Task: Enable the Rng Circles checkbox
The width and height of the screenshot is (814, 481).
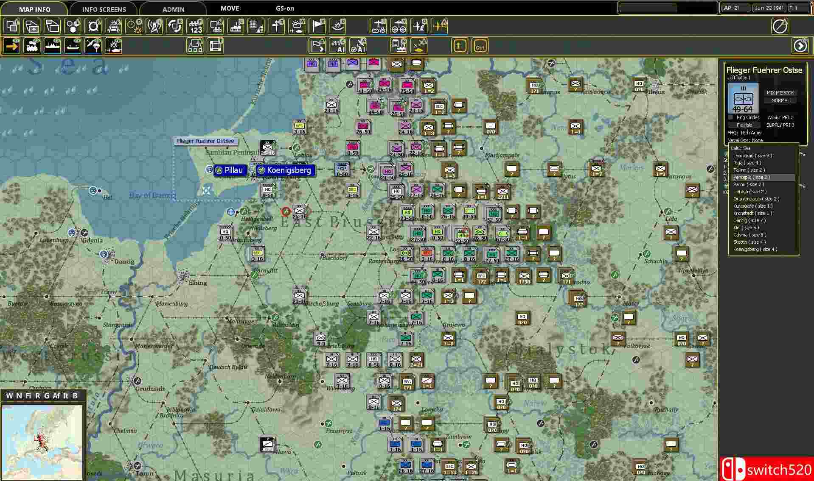Action: [731, 117]
